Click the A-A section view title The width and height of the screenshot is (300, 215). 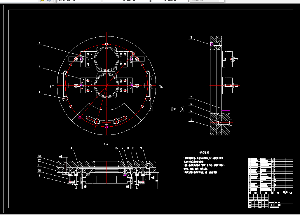click(x=106, y=144)
